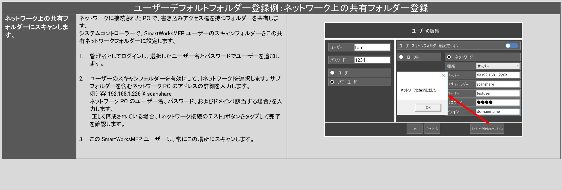Viewport: 562px width, 190px height.
Task: Click the page heading ユーザーデフォルトフォルダー登録例
Action: 281,8
